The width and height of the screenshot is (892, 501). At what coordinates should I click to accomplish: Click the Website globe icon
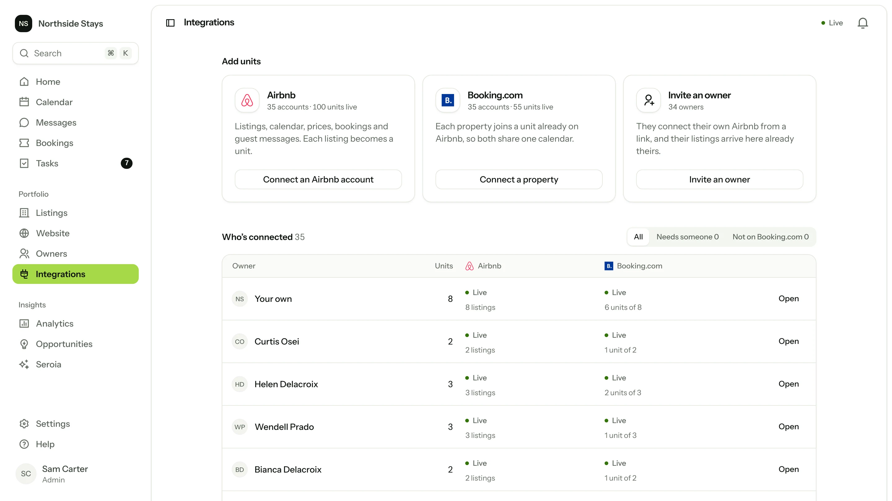[x=24, y=233]
